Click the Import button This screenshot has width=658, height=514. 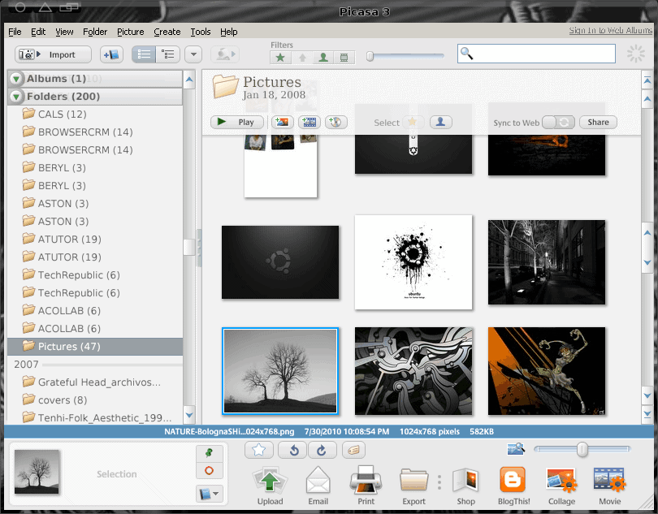[54, 54]
